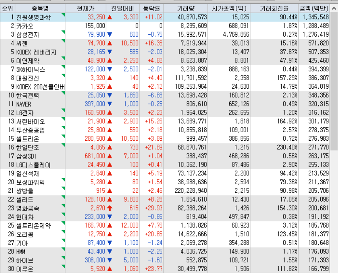Select NAVER stock name

(24, 104)
